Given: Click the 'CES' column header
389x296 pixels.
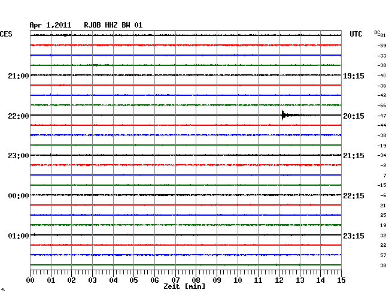Looking at the screenshot, I should [x=6, y=34].
